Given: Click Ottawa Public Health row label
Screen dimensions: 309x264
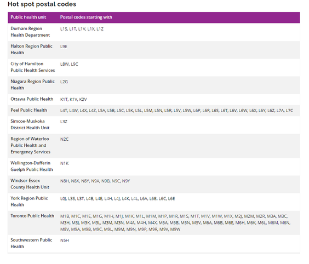Looking at the screenshot, I should point(32,99).
